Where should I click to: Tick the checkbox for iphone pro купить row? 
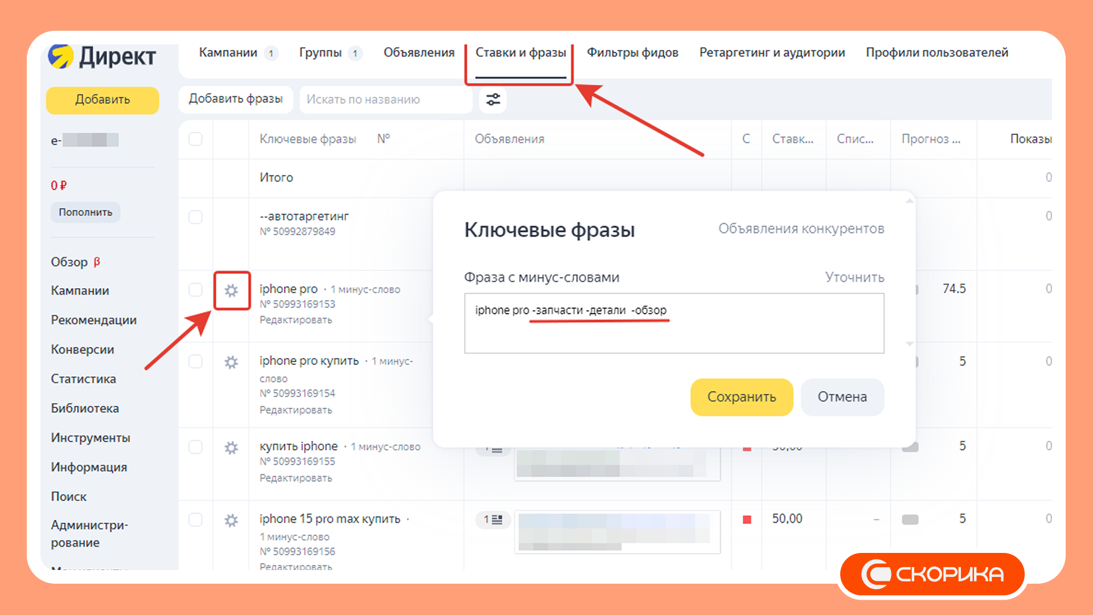tap(195, 362)
